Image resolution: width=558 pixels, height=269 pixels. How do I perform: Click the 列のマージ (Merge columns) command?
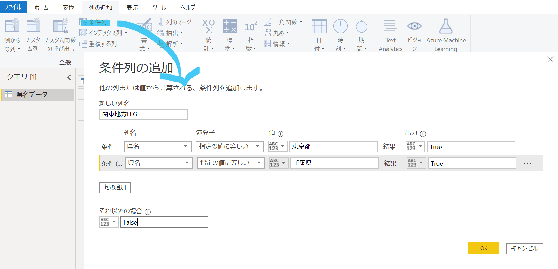pos(174,22)
